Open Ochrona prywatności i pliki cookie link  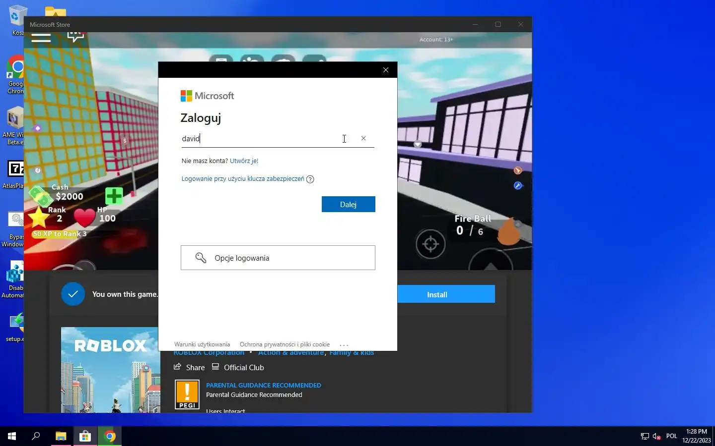(x=285, y=344)
